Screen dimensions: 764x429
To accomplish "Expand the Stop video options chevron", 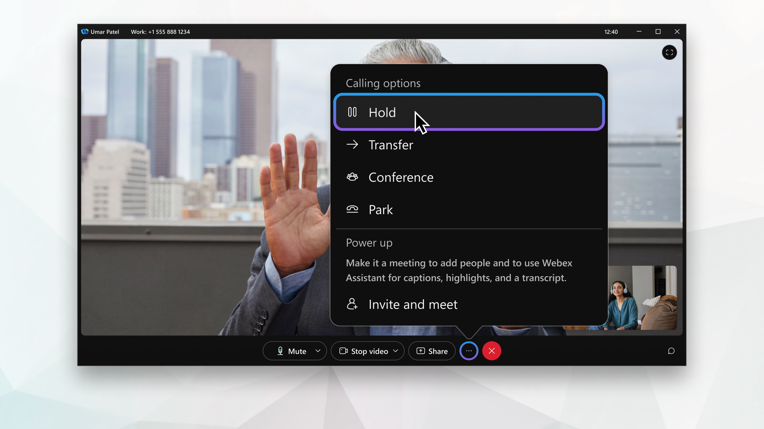I will 395,351.
